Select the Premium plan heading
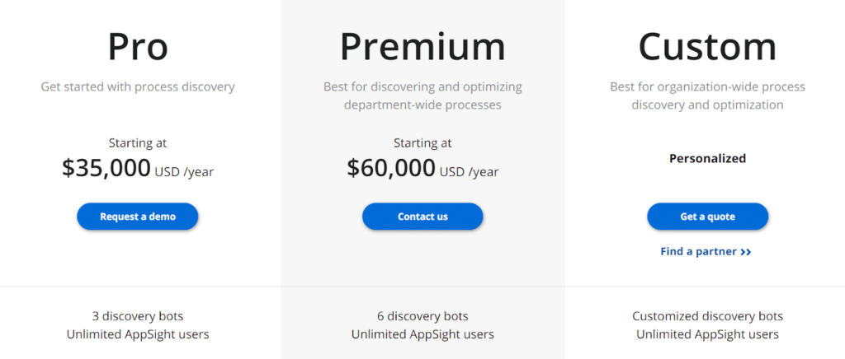This screenshot has height=359, width=845. point(422,46)
